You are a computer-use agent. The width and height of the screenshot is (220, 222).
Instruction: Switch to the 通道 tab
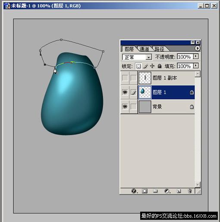[x=145, y=49]
